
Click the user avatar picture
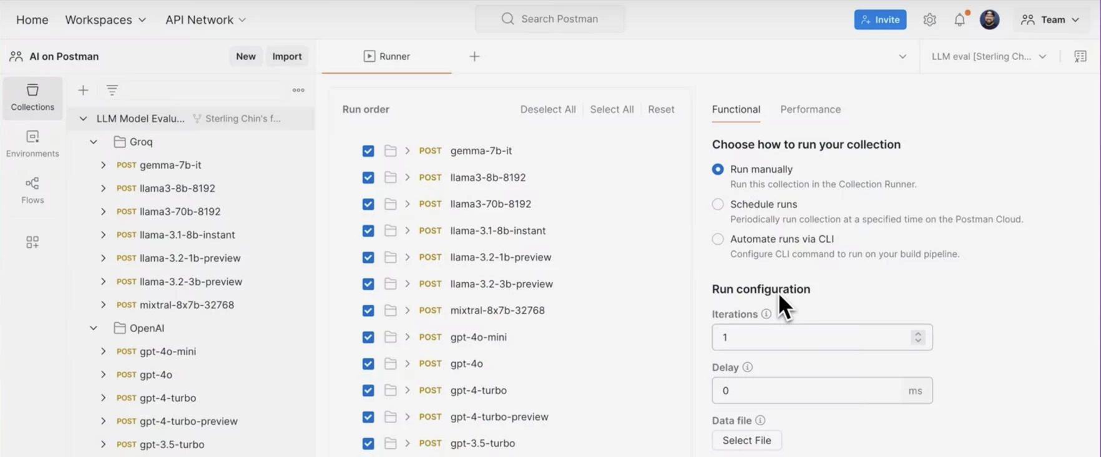click(989, 19)
